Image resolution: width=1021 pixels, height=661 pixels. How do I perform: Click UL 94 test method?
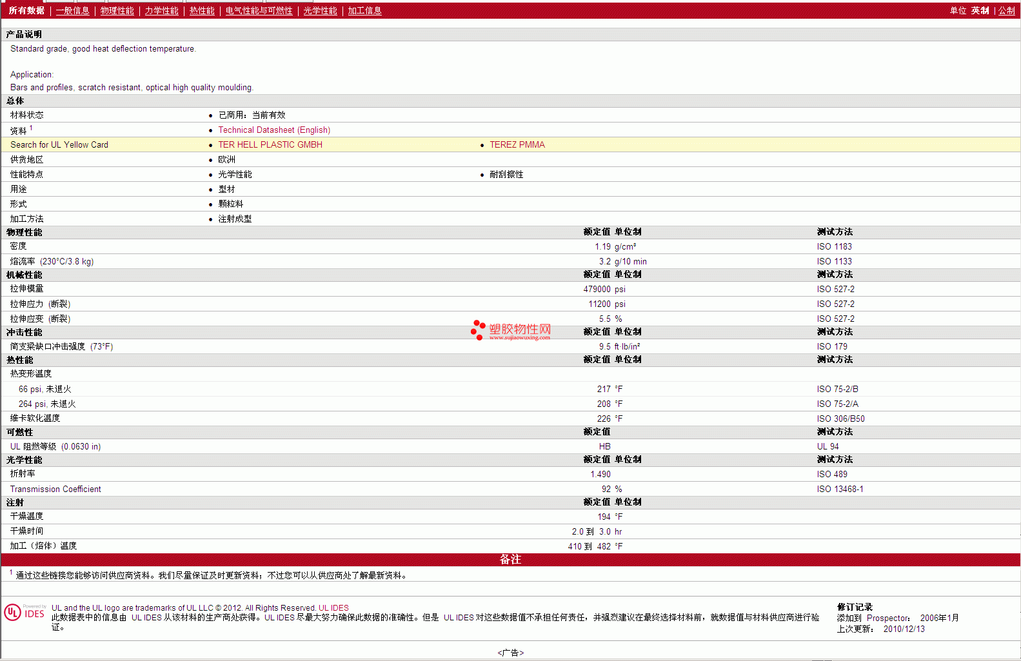coord(828,446)
